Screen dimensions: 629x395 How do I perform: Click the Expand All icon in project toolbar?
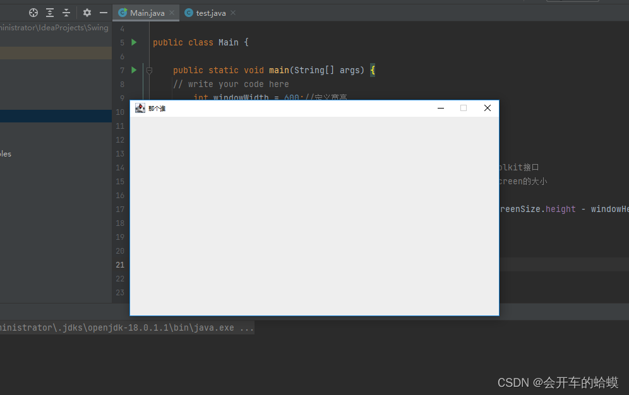point(50,13)
